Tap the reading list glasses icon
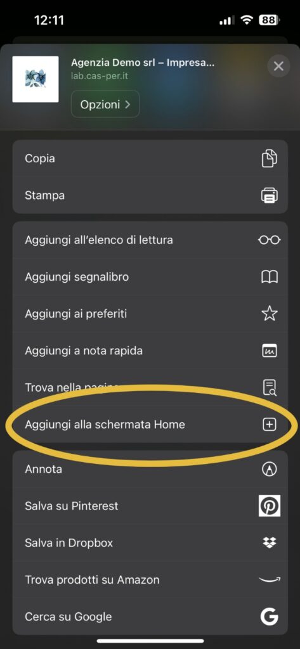Screen dimensions: 300x649 pyautogui.click(x=270, y=240)
